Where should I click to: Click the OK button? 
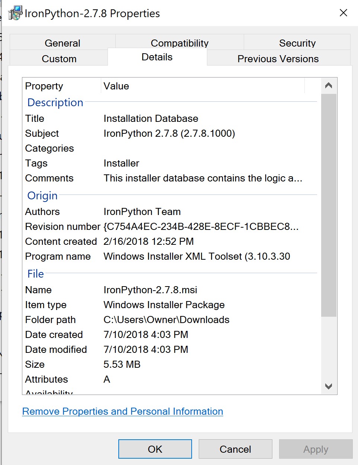click(155, 449)
